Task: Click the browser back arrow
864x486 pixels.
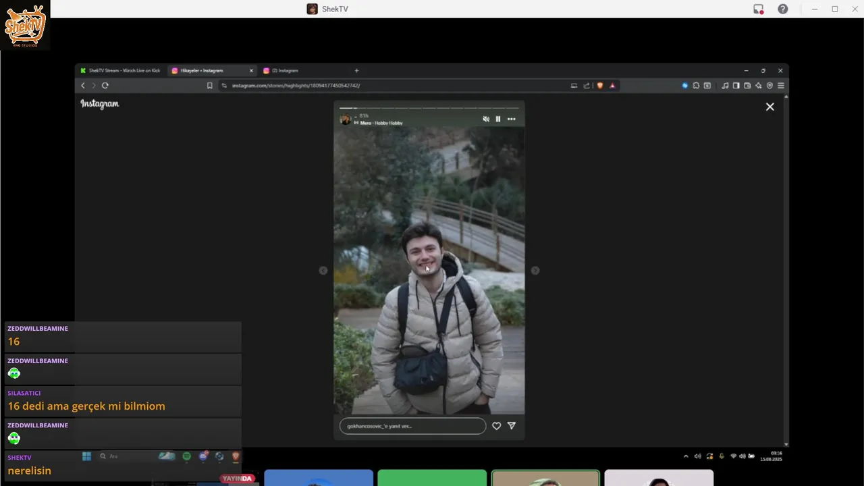Action: pos(83,86)
